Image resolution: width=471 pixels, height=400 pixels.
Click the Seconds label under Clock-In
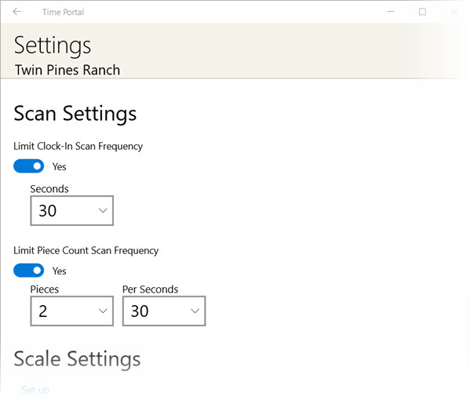pos(49,189)
